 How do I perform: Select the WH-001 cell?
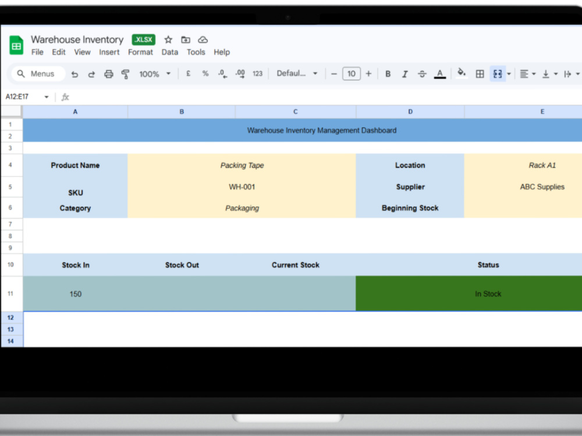pos(242,187)
